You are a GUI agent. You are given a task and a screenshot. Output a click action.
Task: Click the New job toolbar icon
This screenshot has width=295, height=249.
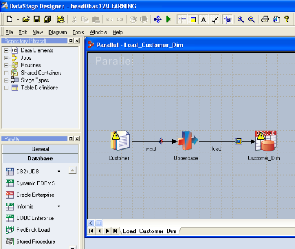tap(9, 20)
